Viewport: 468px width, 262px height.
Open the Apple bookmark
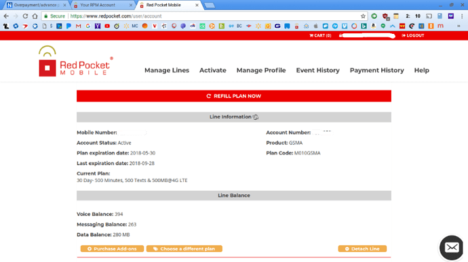tap(316, 26)
